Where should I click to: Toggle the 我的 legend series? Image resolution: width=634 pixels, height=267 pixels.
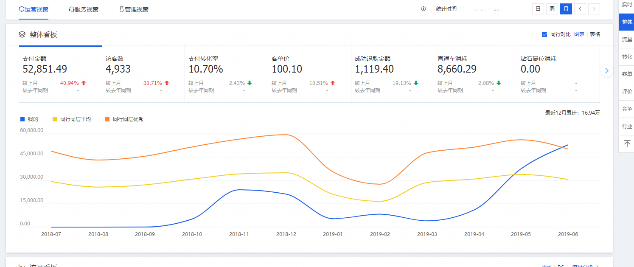(x=29, y=119)
